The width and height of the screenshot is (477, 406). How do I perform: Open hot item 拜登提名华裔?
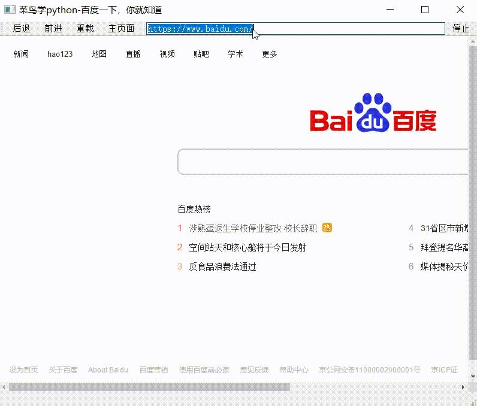coord(444,247)
